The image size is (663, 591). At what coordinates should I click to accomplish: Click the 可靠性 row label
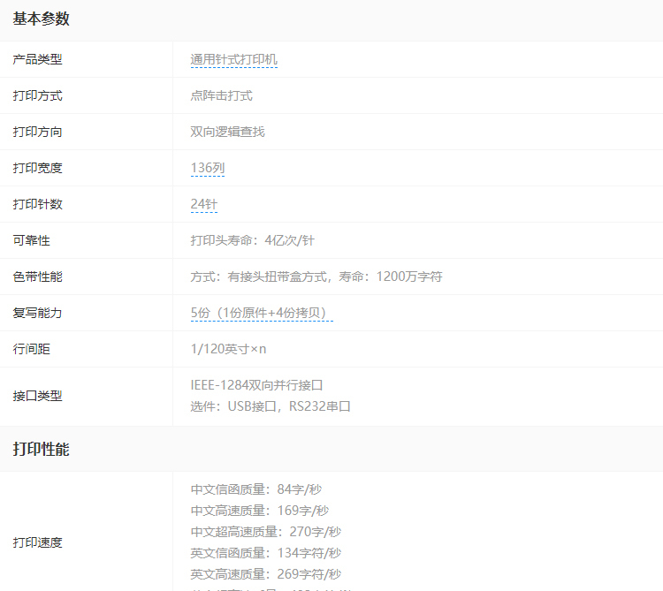(31, 240)
